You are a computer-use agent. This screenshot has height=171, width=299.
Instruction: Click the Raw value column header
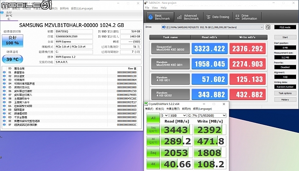pos(132,68)
